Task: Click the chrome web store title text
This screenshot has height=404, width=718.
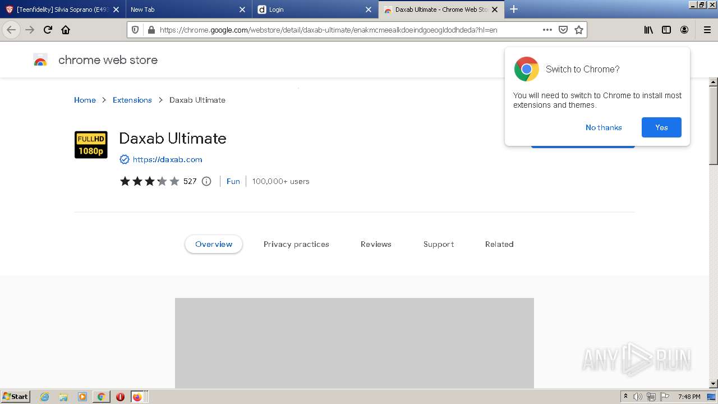Action: (108, 60)
